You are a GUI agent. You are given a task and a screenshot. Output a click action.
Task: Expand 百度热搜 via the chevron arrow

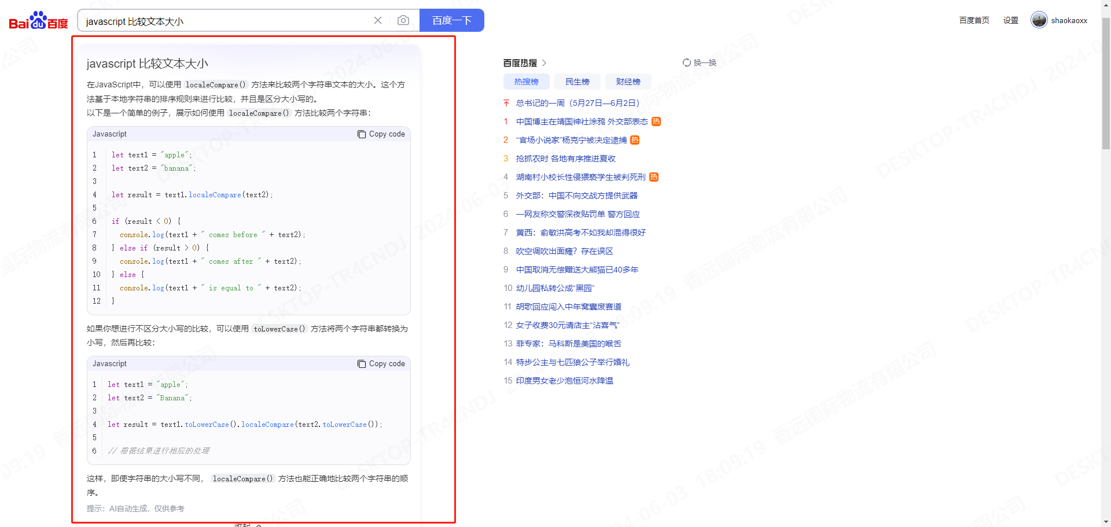(x=545, y=62)
